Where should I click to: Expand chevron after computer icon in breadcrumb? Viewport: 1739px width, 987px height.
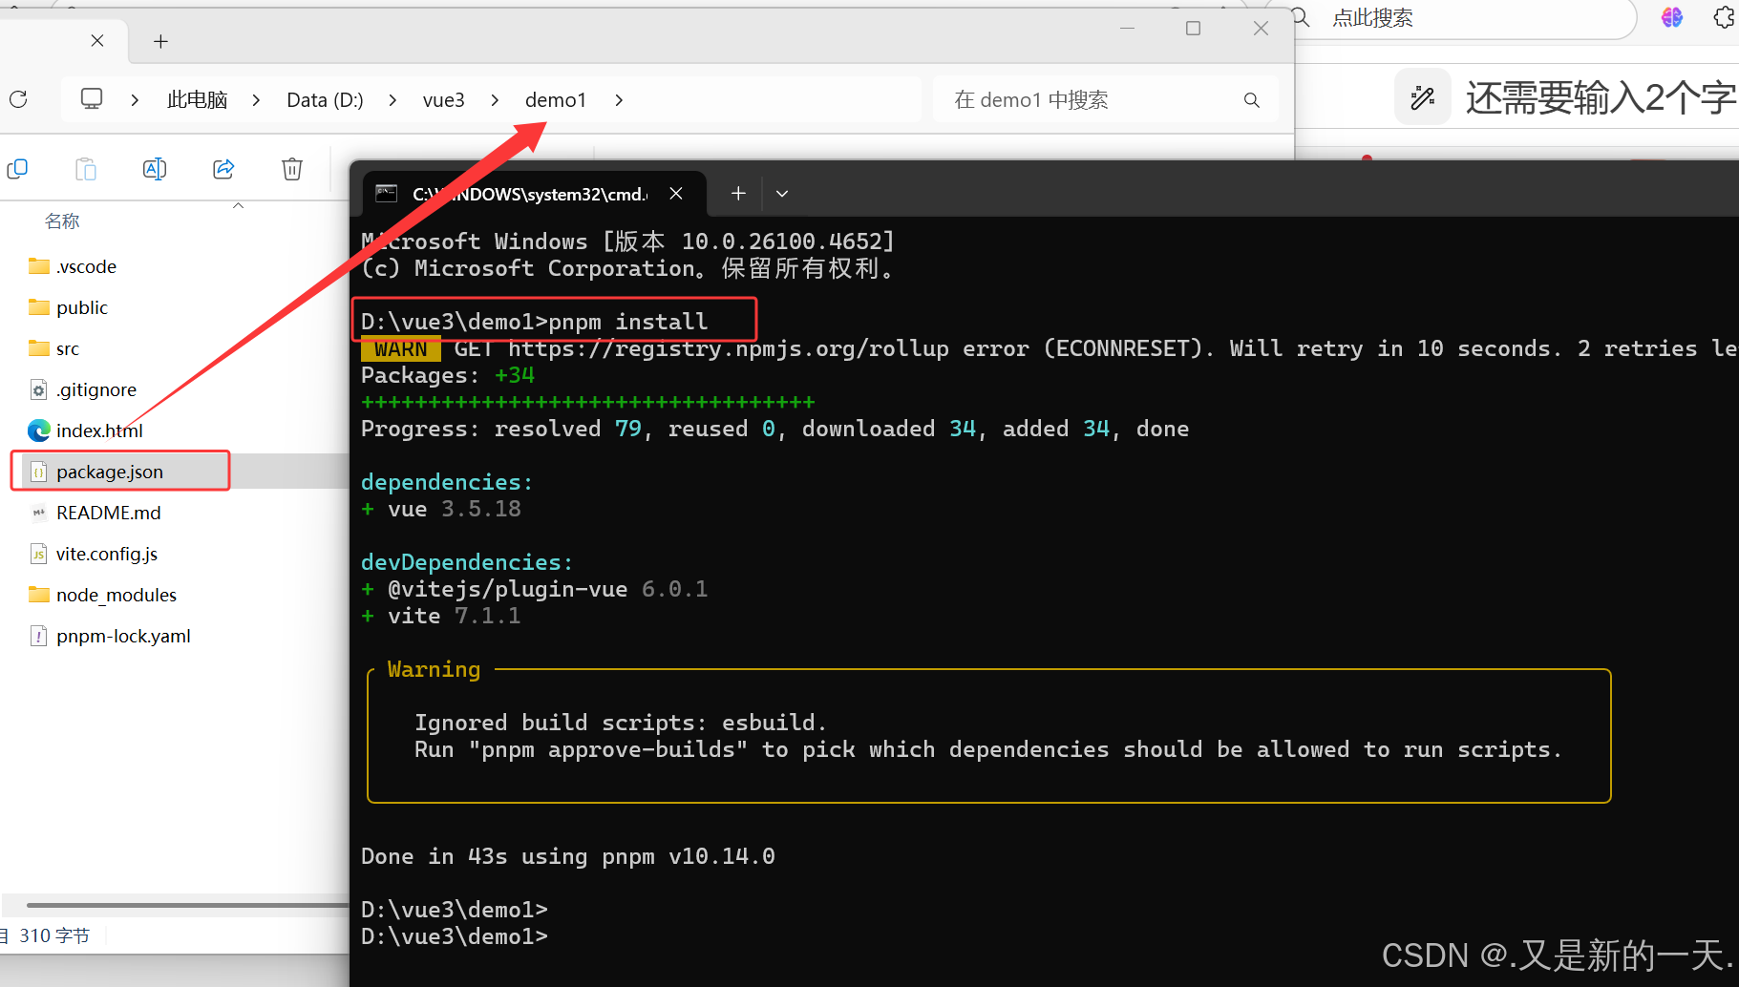click(135, 100)
